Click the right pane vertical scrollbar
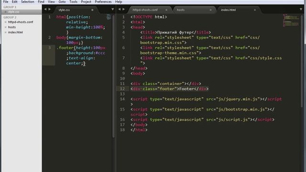The width and height of the screenshot is (306, 172). (302, 61)
